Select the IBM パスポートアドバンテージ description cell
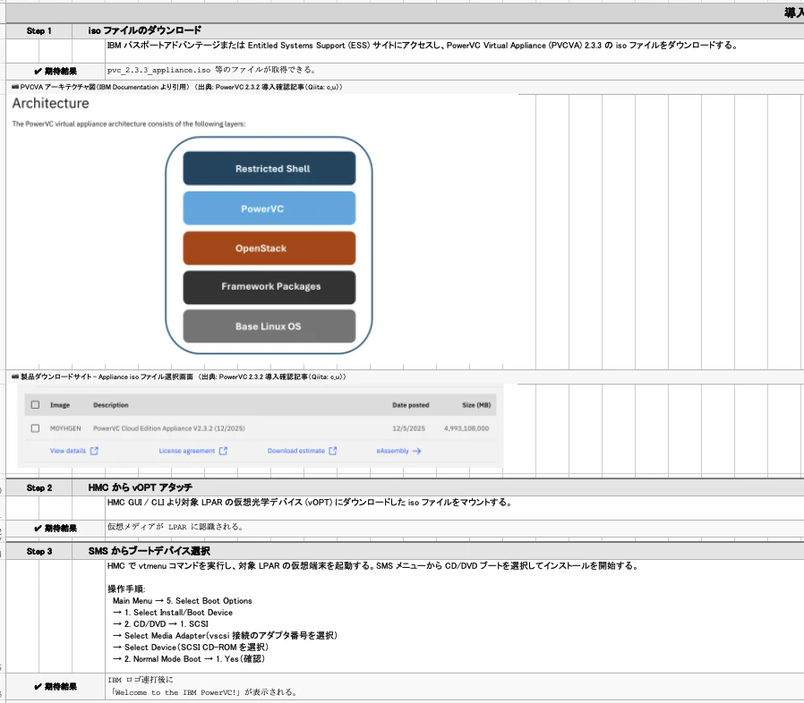Screen dimensions: 804x703 454,50
